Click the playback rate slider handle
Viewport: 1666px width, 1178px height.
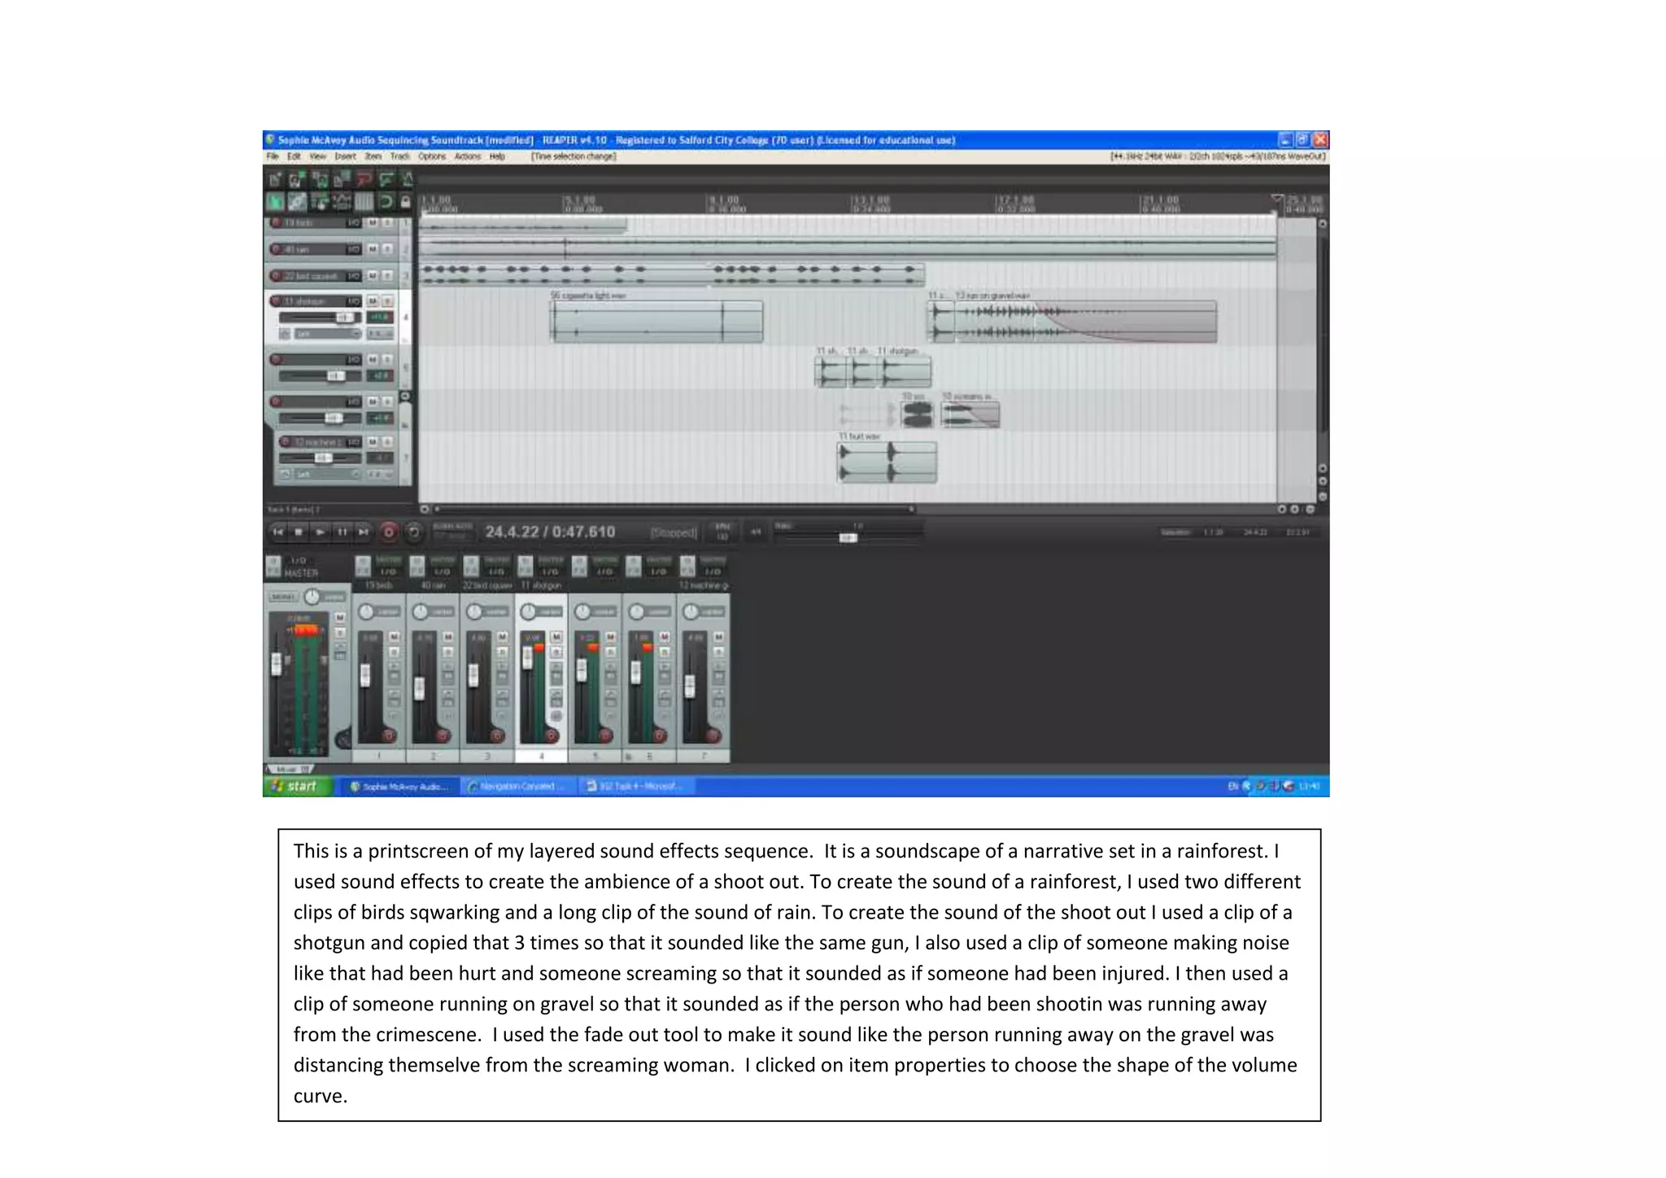click(848, 538)
